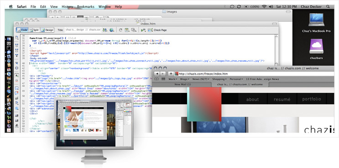
Task: Click the portfolio navigation link
Action: coord(312,99)
